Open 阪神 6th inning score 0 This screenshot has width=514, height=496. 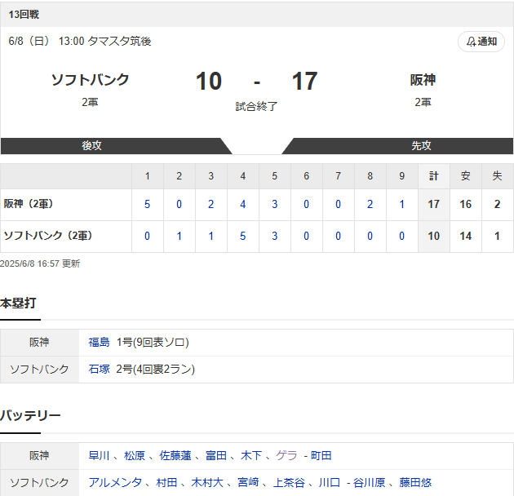306,204
